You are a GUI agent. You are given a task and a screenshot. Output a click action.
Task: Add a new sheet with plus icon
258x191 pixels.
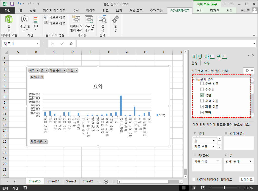(106, 182)
